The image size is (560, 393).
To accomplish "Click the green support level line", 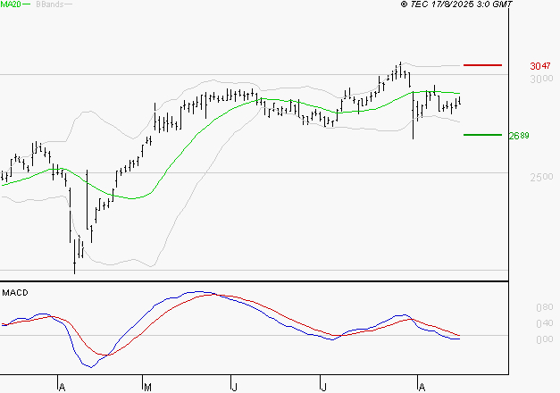I will click(482, 135).
